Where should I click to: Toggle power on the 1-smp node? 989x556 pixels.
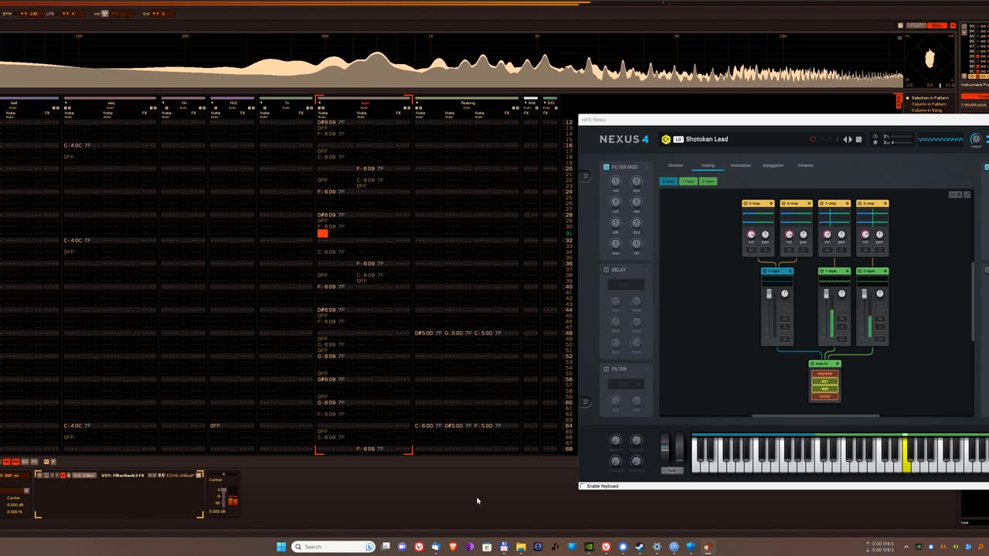click(x=822, y=204)
